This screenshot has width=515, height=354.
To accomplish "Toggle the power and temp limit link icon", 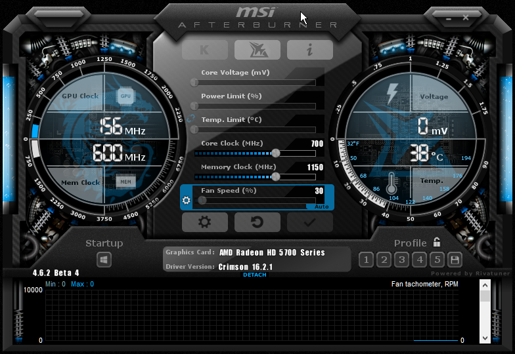I will click(x=190, y=118).
